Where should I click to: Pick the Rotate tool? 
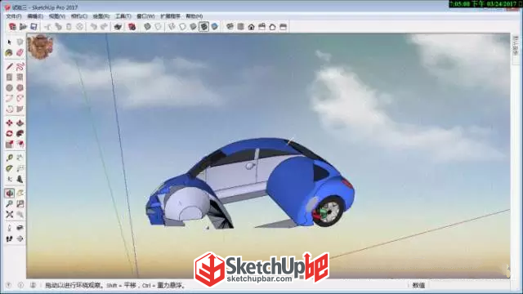9,134
